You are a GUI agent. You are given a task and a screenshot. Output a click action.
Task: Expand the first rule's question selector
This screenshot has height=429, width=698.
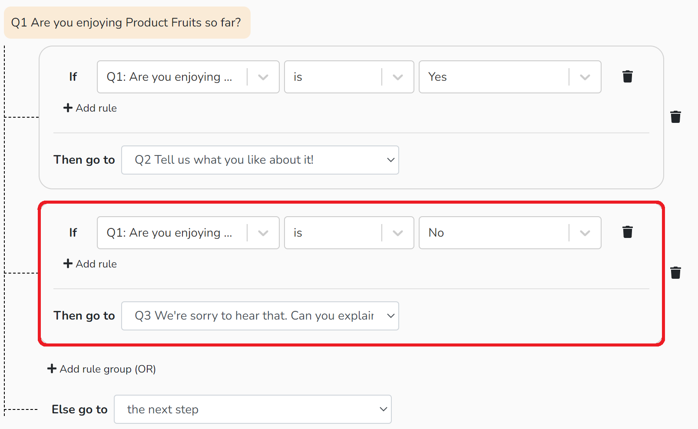[188, 77]
